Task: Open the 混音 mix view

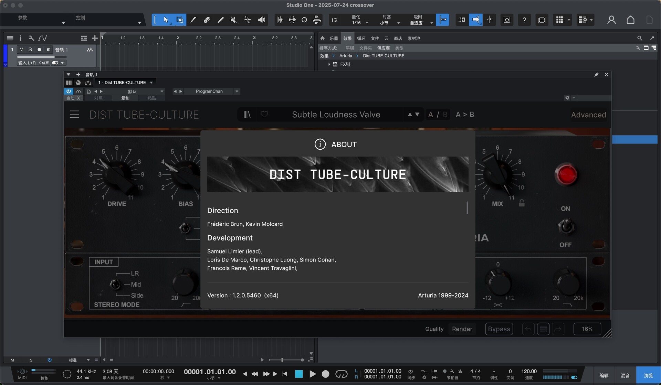Action: (625, 376)
